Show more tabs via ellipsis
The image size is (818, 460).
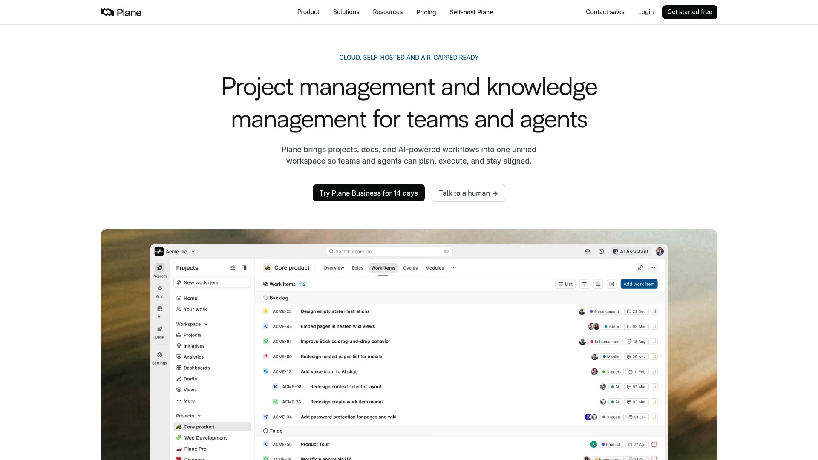pyautogui.click(x=454, y=268)
